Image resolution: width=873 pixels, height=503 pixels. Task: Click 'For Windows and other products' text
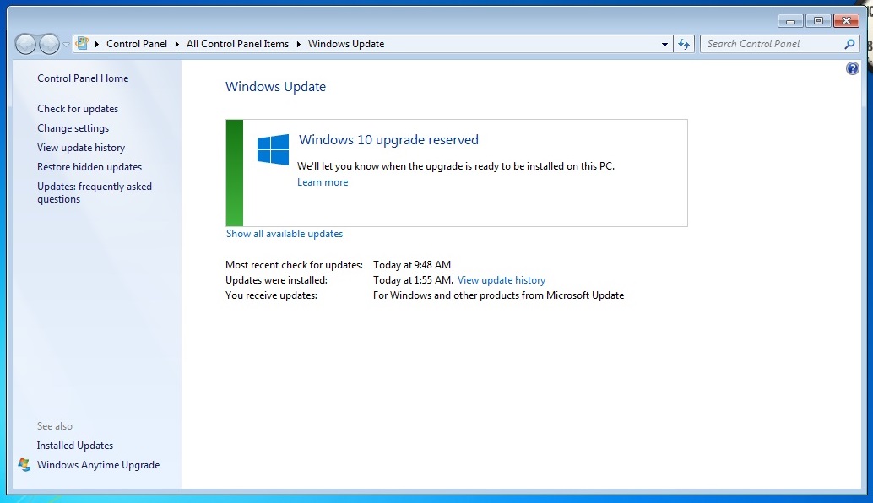click(x=498, y=295)
